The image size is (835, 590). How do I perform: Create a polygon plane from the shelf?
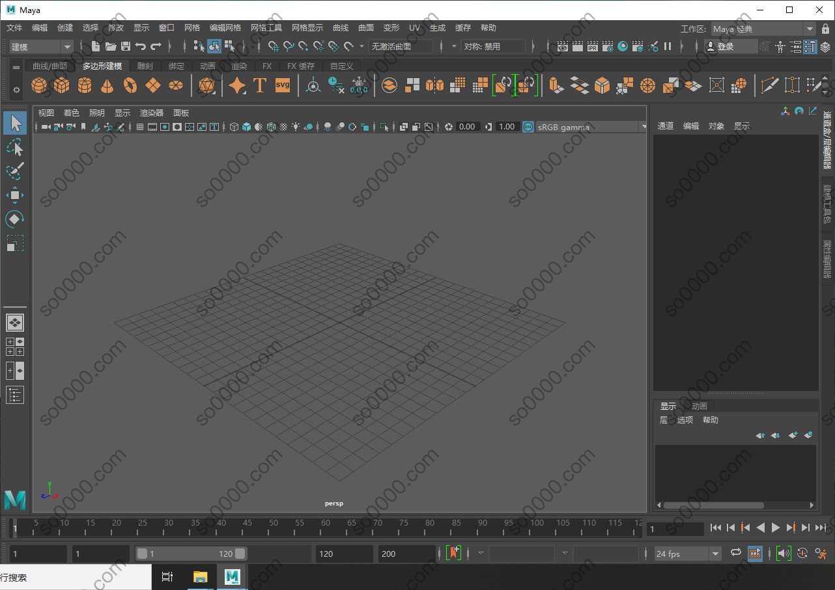153,85
